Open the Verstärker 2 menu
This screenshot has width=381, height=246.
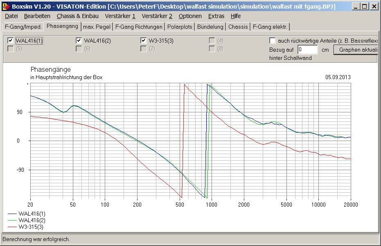[157, 16]
